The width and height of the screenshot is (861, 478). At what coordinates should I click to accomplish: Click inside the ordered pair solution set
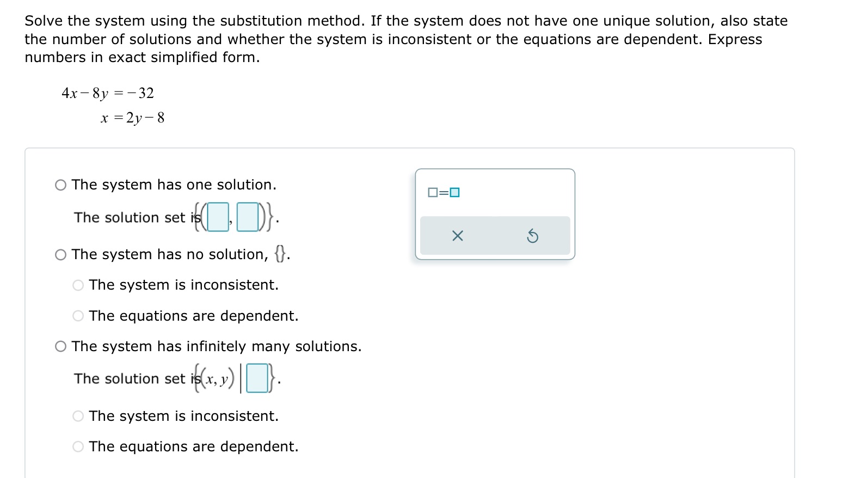pos(233,217)
